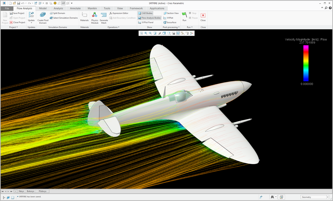Open the Expression Editor
This screenshot has height=201, width=333.
pyautogui.click(x=119, y=13)
